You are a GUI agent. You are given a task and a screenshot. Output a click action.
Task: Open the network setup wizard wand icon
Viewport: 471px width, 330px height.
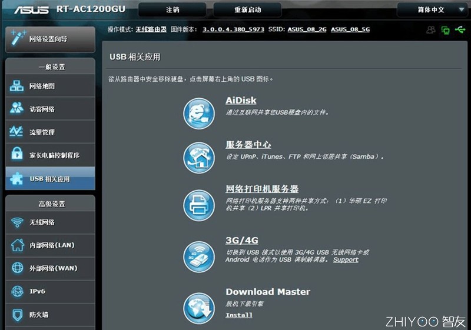18,38
